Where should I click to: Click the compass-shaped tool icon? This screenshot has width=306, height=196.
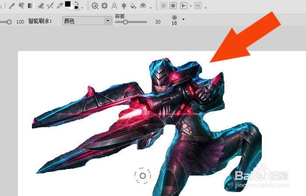click(114, 6)
